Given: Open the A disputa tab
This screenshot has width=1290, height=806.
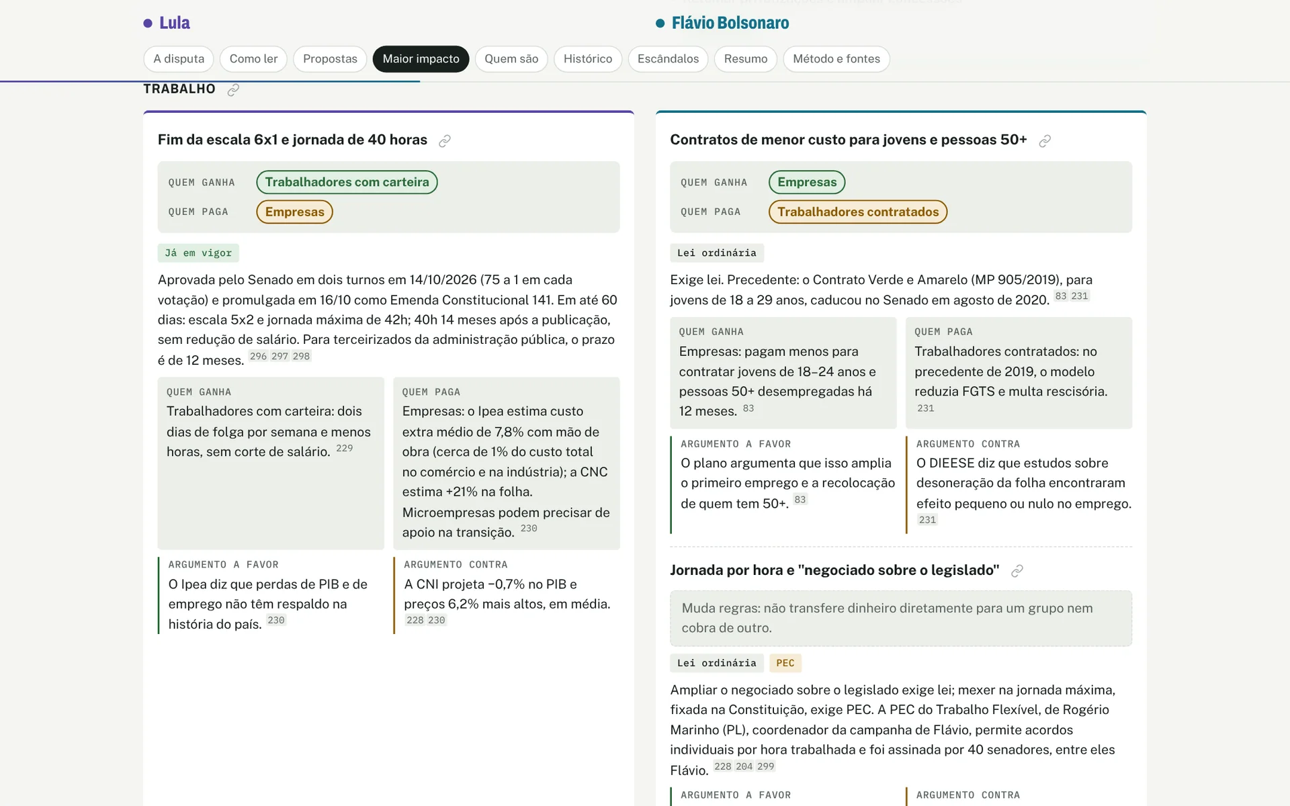Looking at the screenshot, I should (179, 59).
